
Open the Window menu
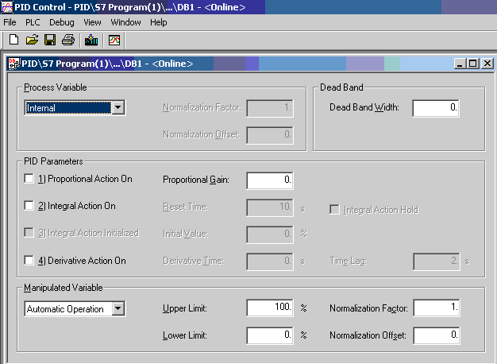click(125, 22)
